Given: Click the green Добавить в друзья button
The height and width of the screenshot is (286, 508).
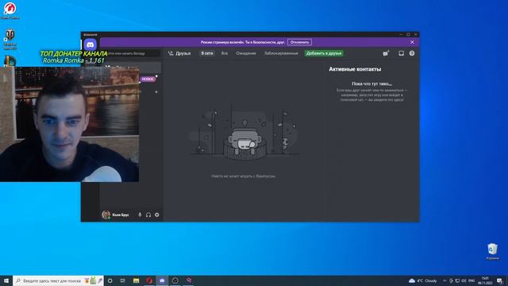Looking at the screenshot, I should (324, 53).
